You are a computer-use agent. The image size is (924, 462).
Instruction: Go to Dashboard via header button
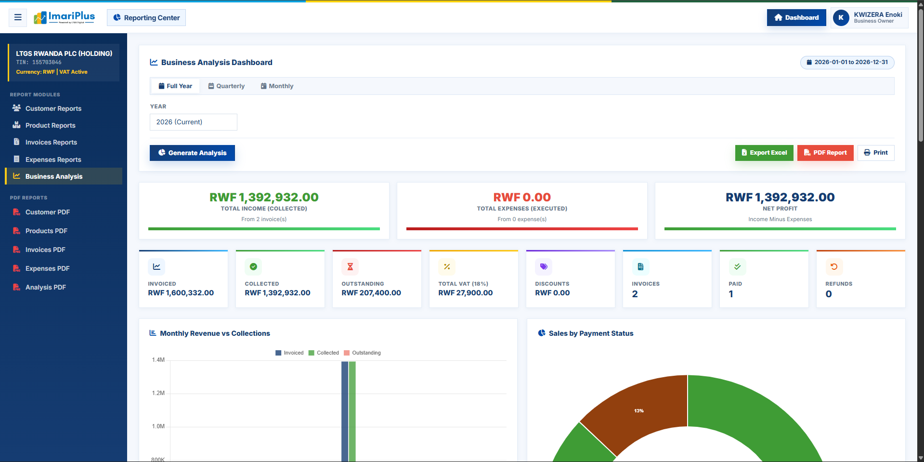point(796,18)
